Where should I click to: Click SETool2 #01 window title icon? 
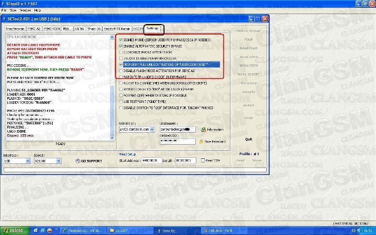[x=5, y=19]
